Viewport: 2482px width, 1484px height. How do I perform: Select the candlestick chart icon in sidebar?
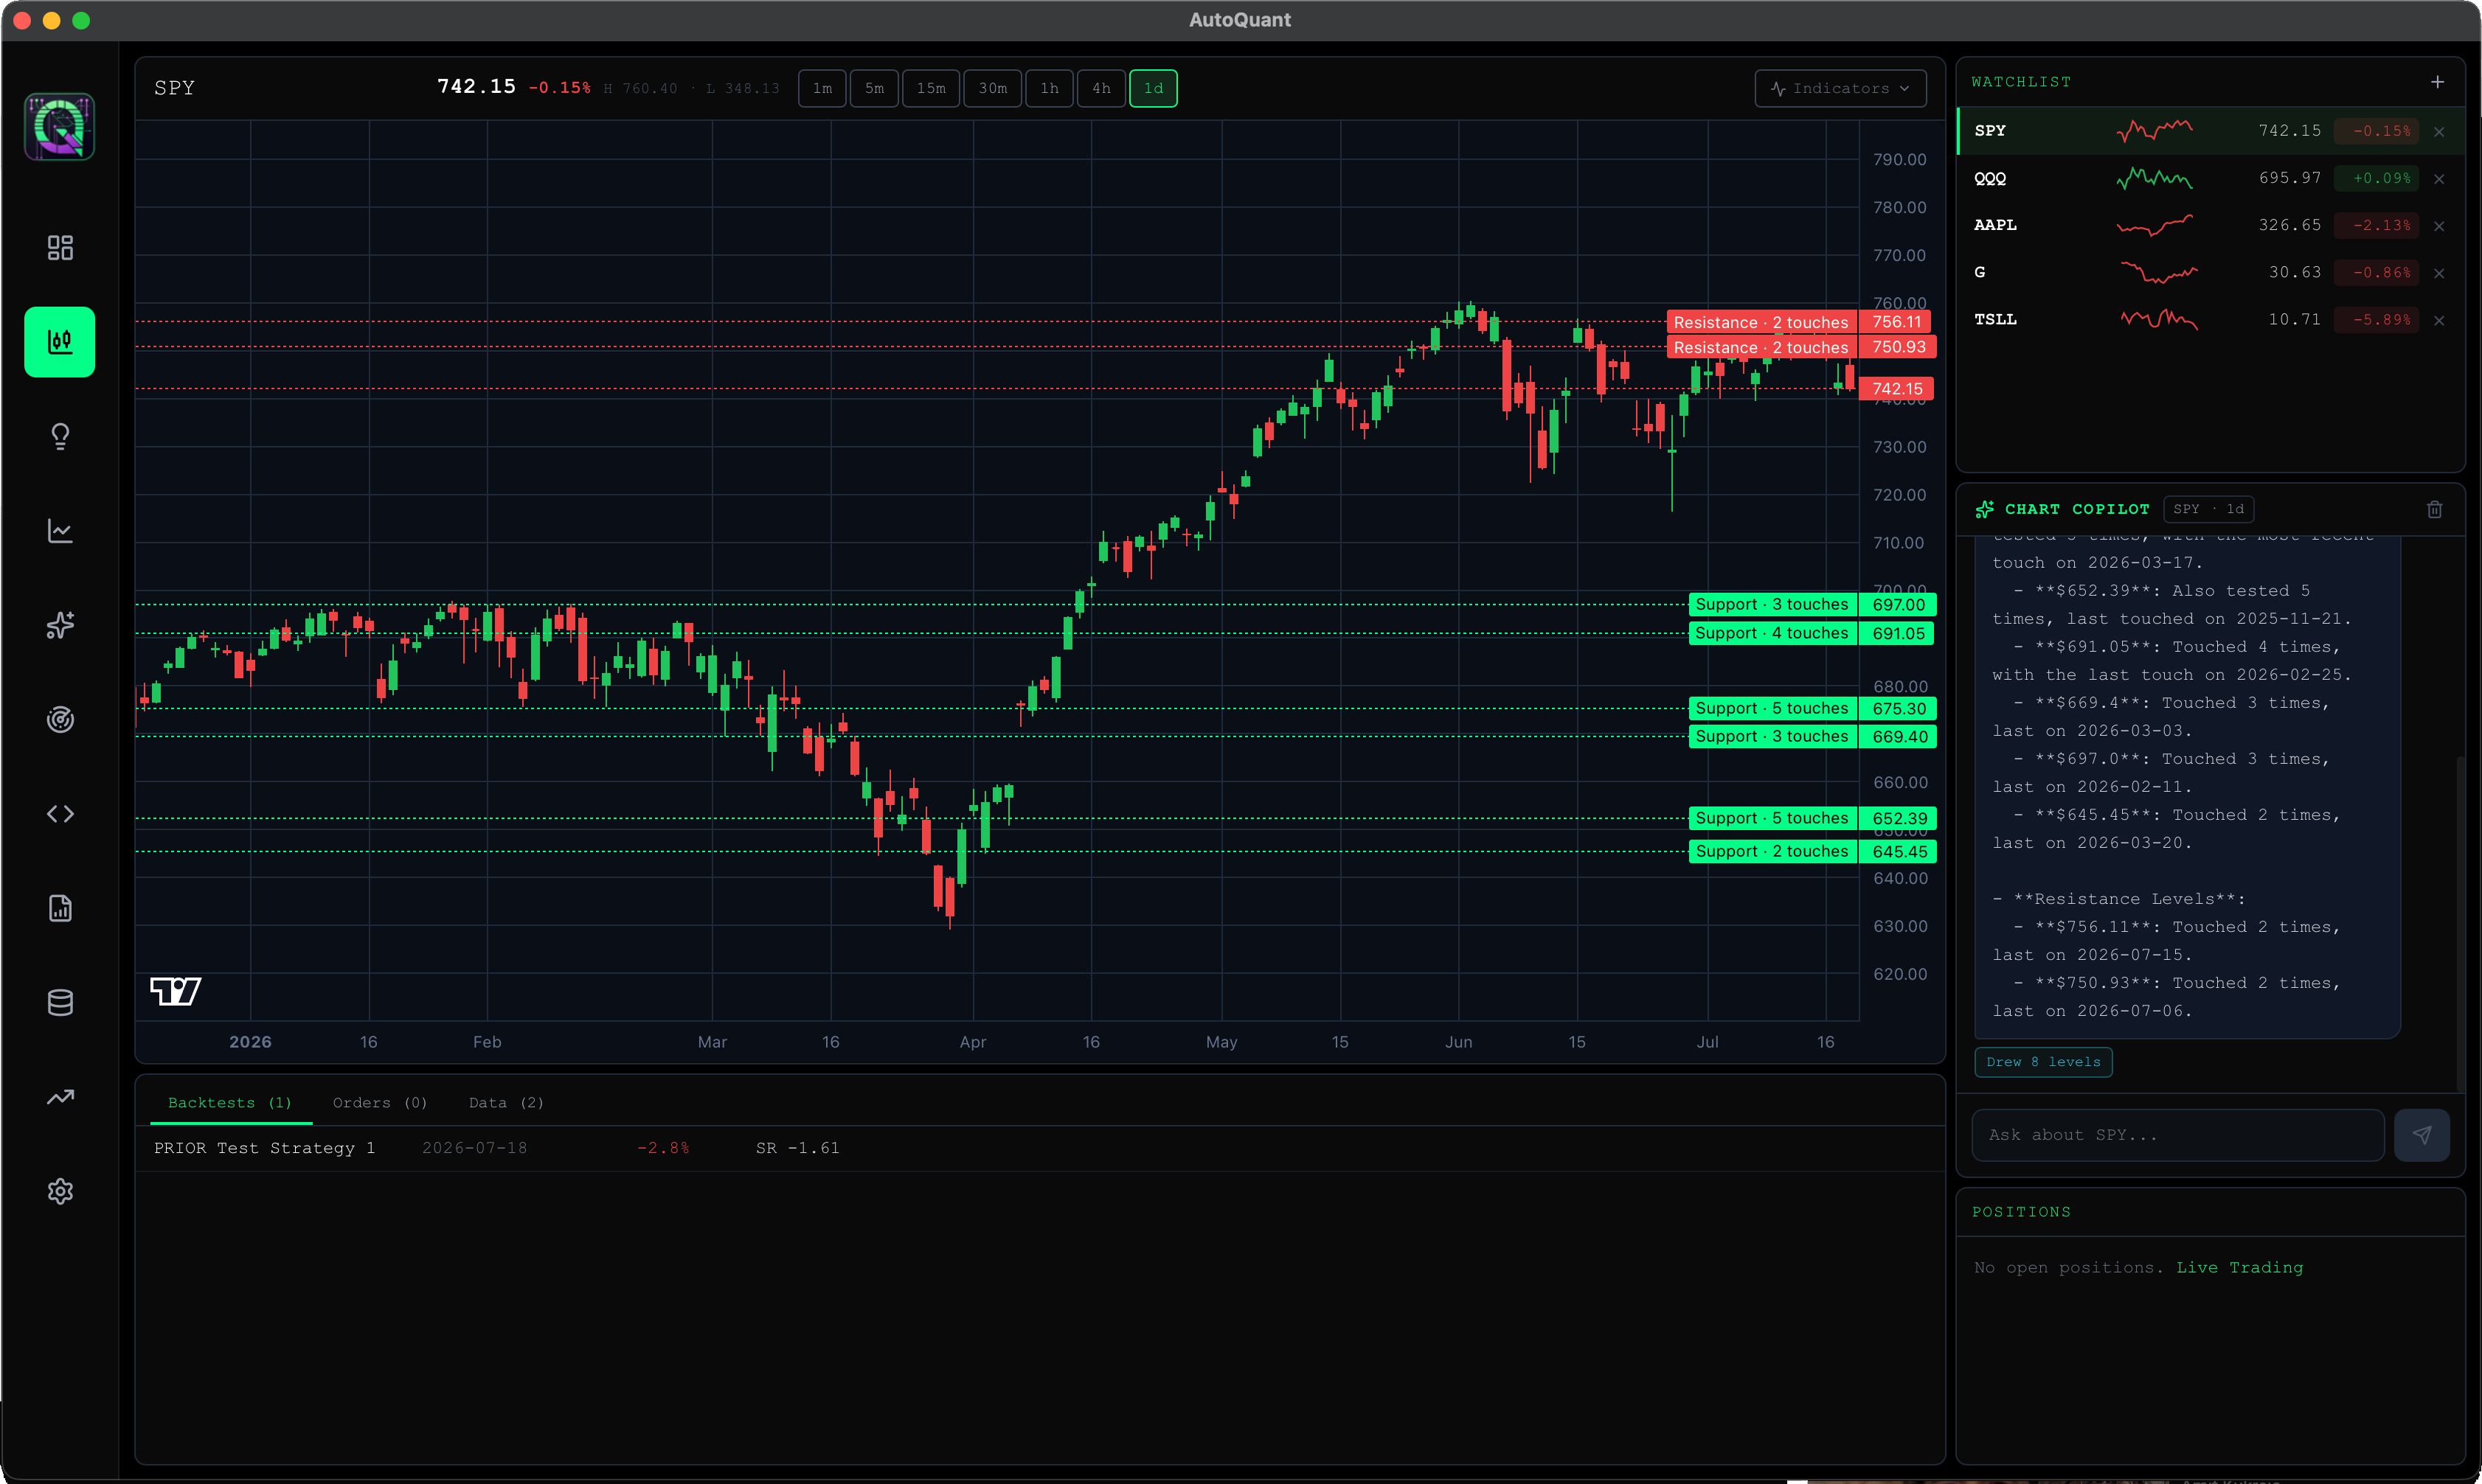tap(60, 342)
